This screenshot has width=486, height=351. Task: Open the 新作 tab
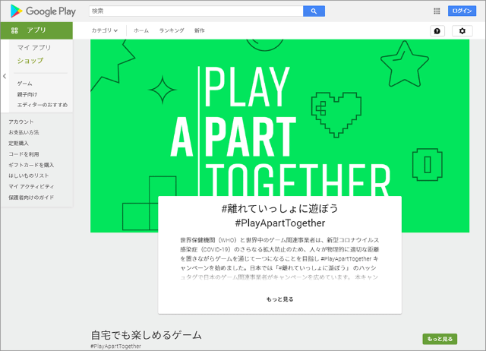200,30
